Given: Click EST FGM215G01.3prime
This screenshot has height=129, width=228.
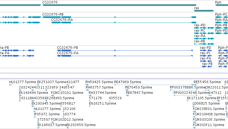Looking at the screenshot, I should click(67, 93).
